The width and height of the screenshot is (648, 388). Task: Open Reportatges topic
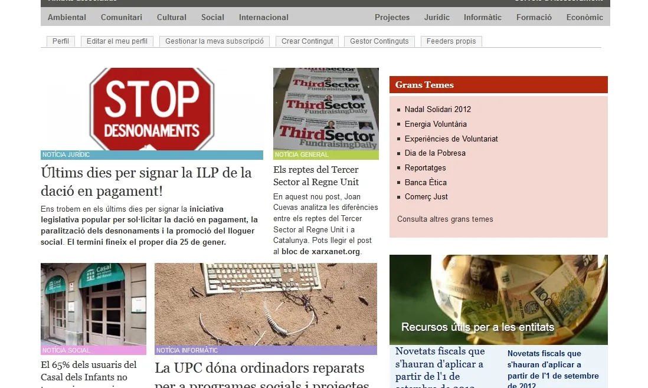click(426, 168)
